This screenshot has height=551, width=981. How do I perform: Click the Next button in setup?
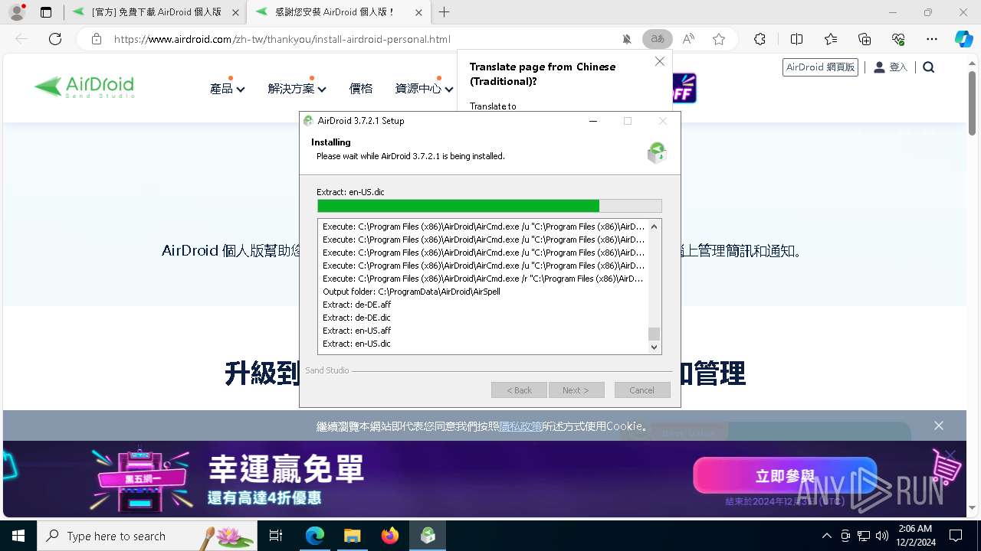point(576,390)
